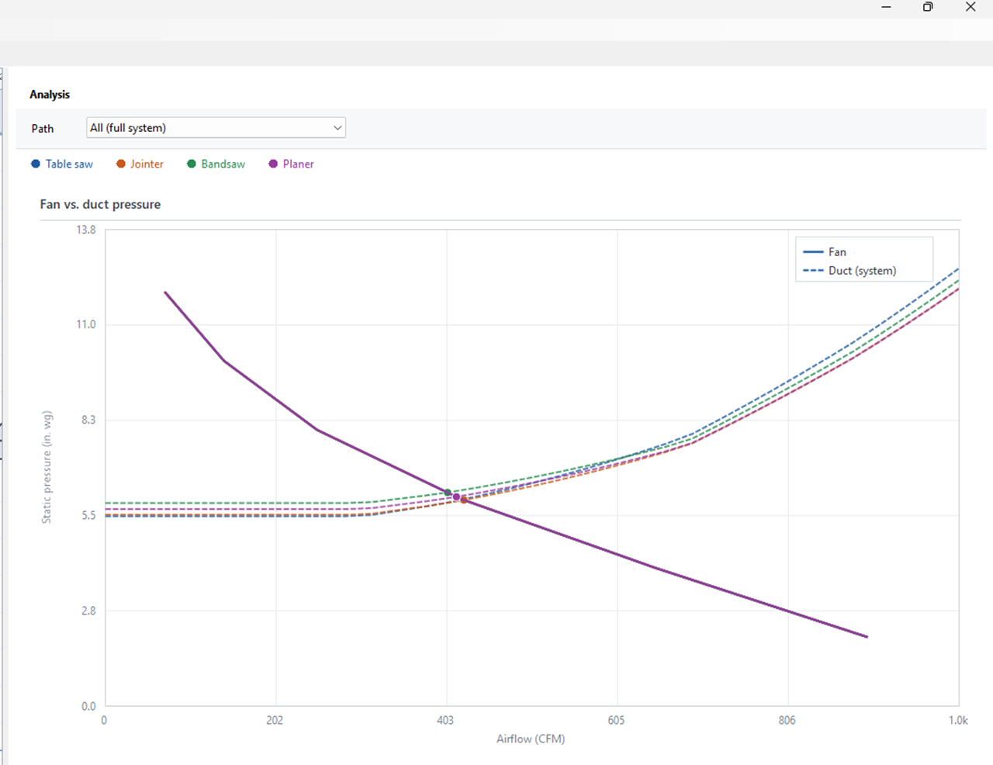Viewport: 993px width, 765px height.
Task: Click the 0.0 pressure axis tick label
Action: 88,707
